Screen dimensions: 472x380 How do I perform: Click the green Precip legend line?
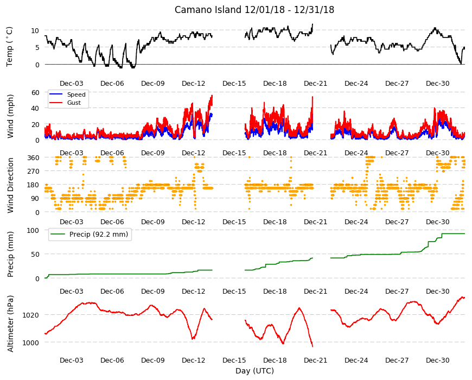pyautogui.click(x=58, y=235)
